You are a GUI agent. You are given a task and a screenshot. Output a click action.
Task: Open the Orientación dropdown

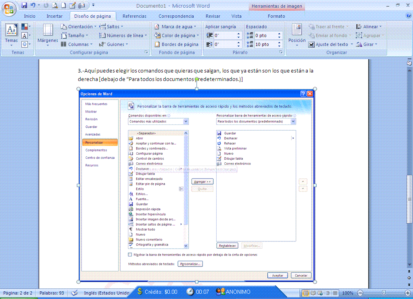(79, 27)
